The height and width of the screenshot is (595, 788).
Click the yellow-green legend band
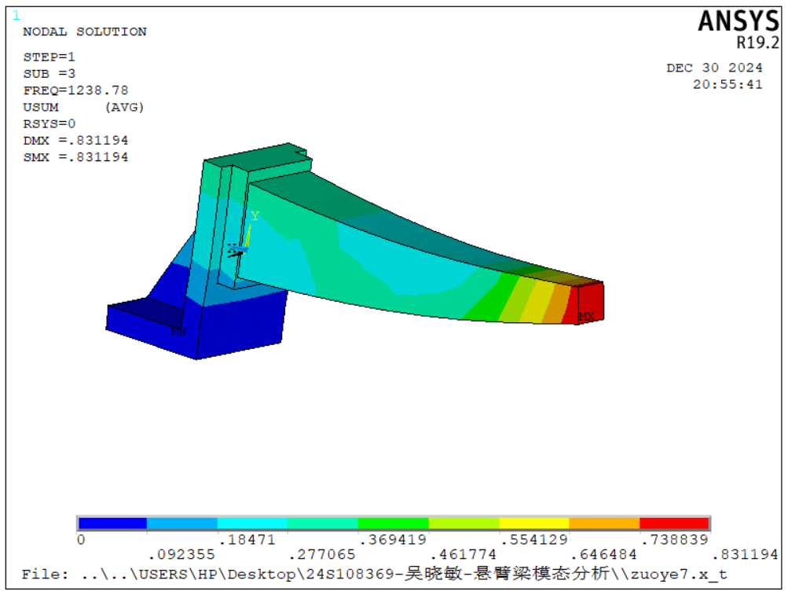coord(464,523)
